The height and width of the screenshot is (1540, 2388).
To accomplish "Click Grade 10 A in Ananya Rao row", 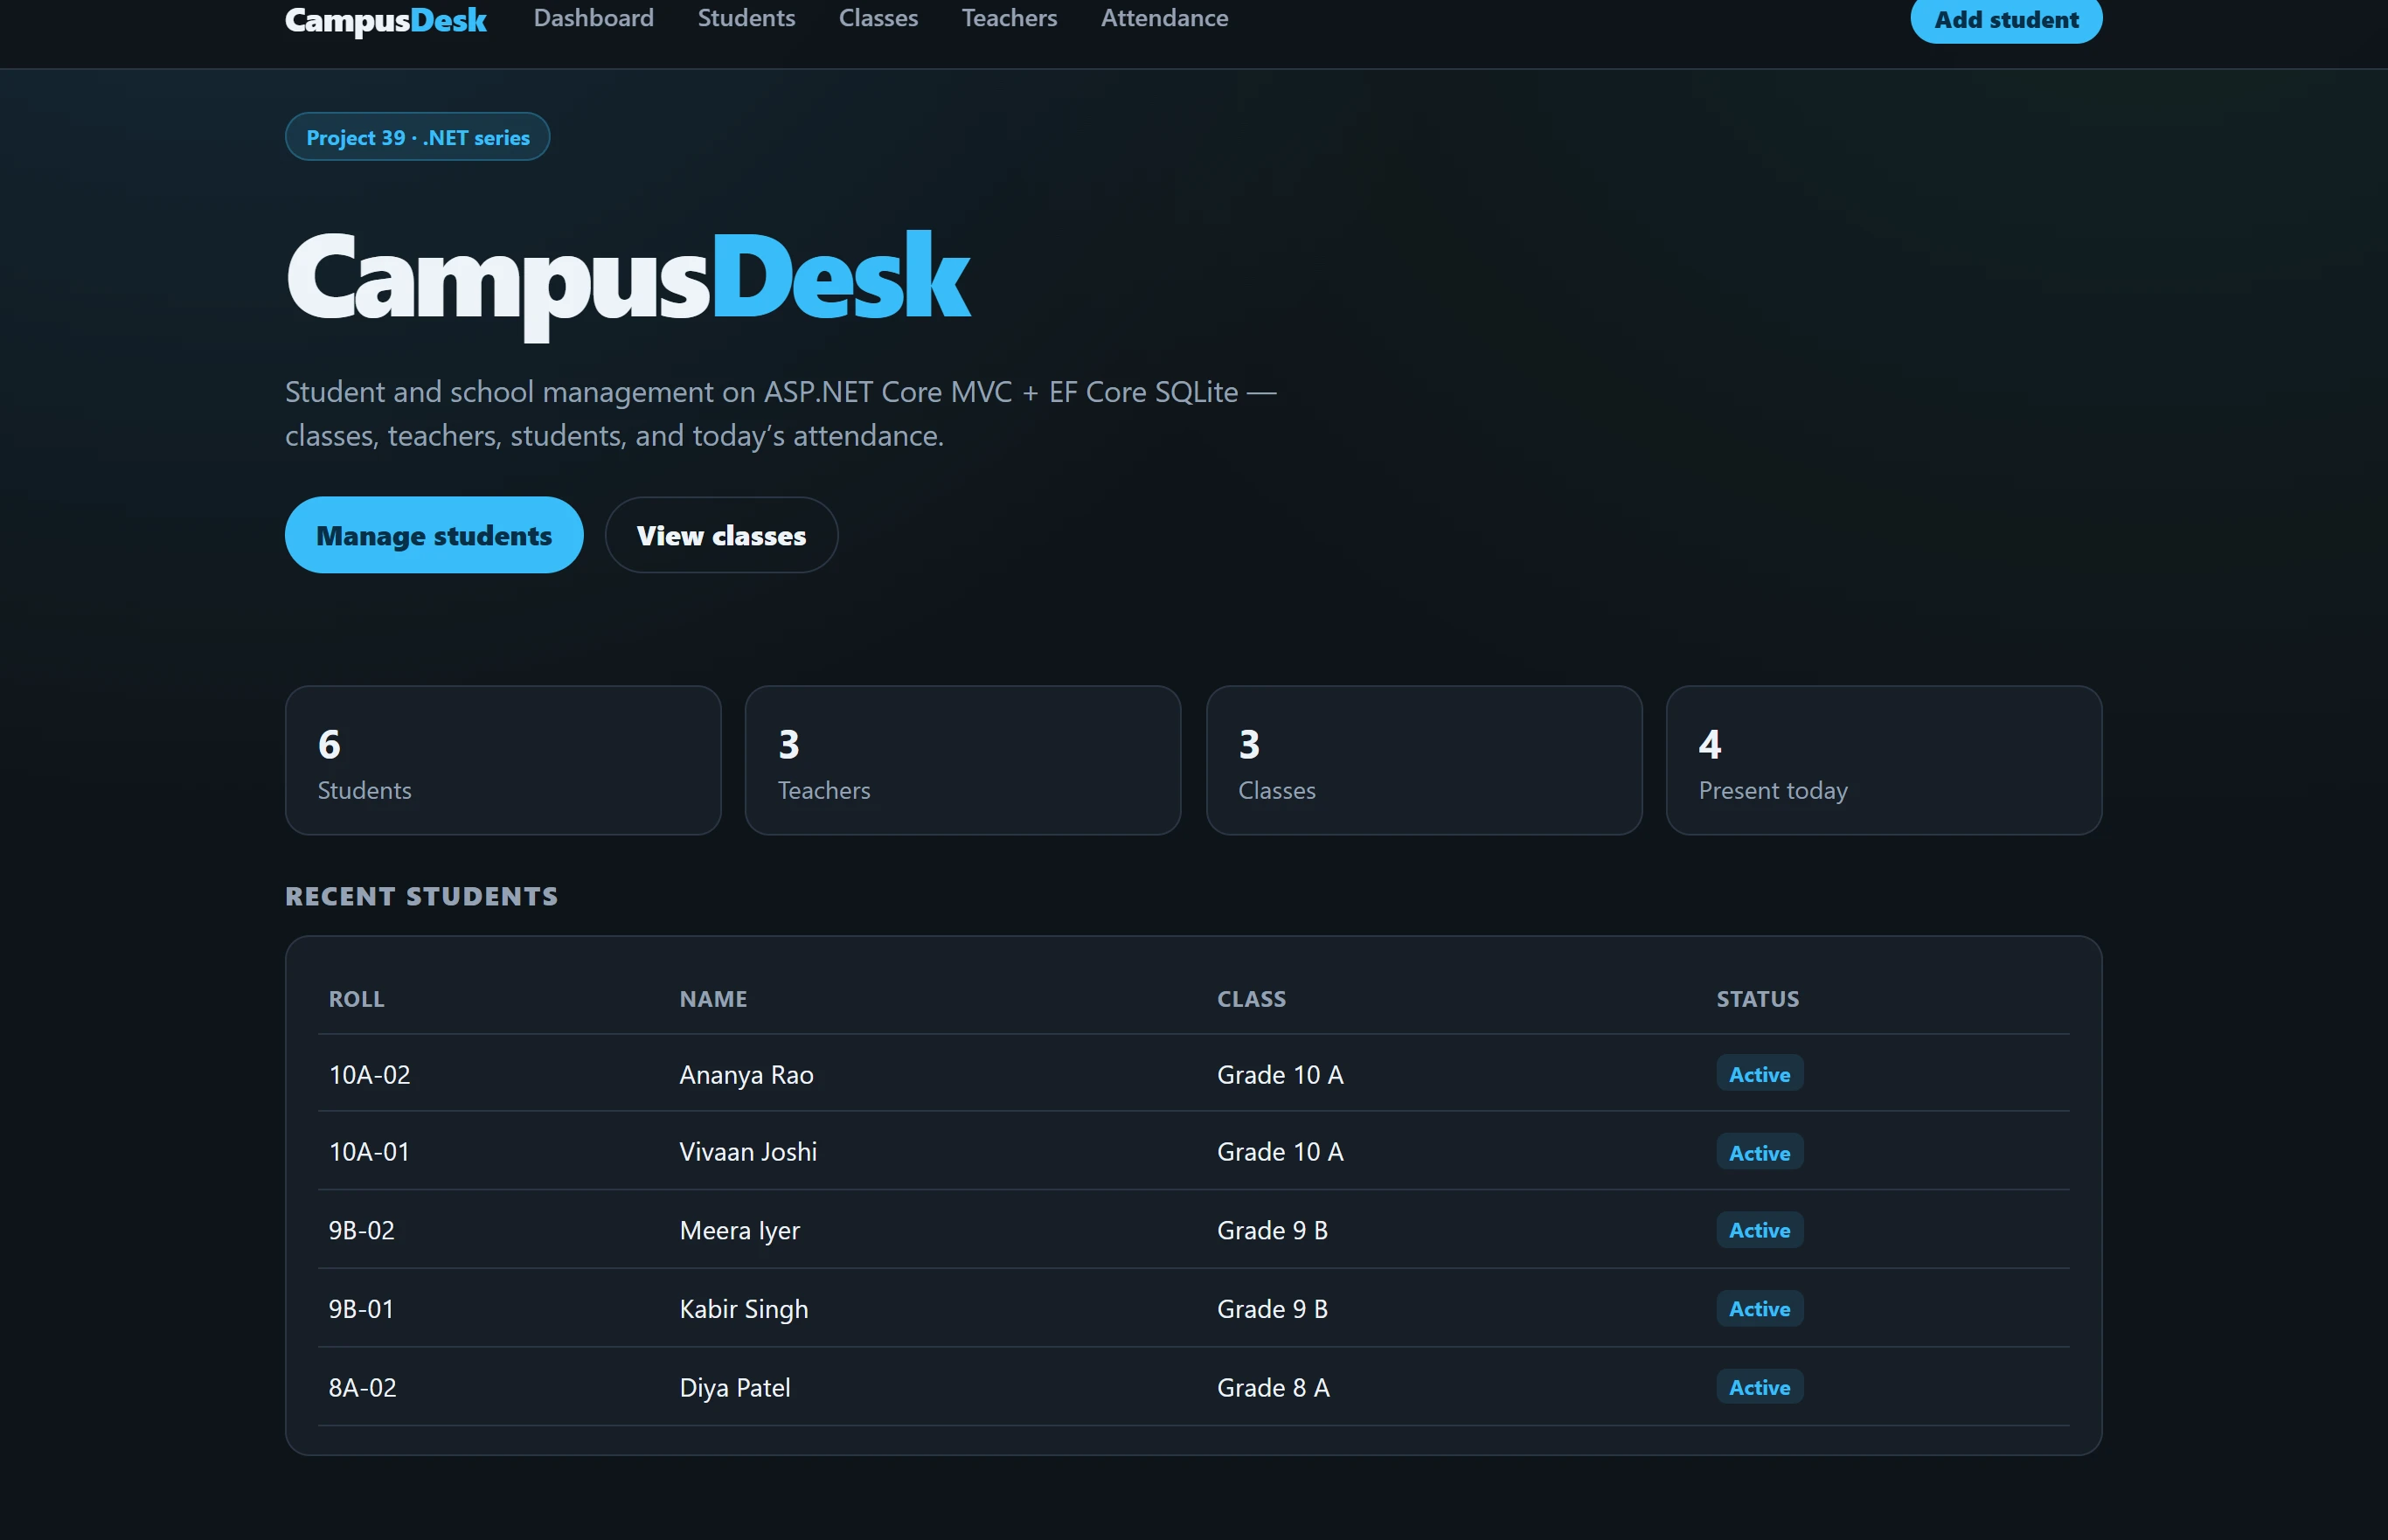I will click(1280, 1074).
